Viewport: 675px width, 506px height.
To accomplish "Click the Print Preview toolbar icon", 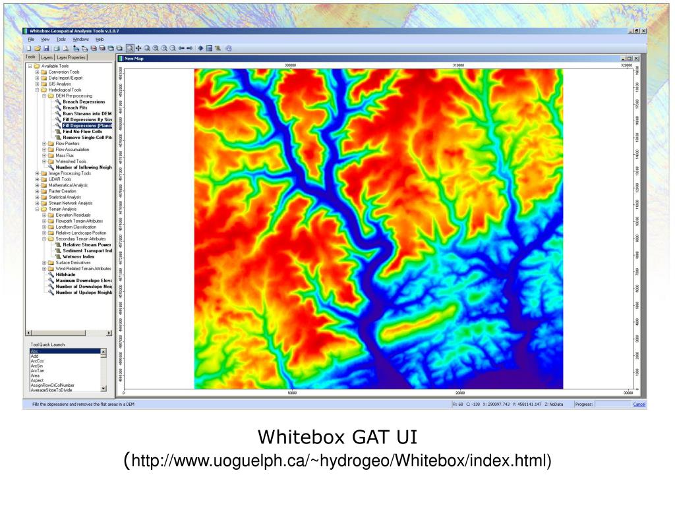I will click(65, 48).
